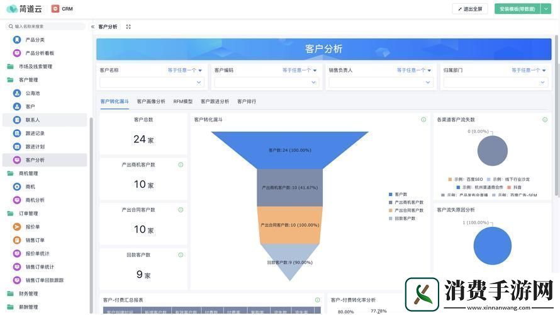Open the 报价单 icon

click(x=17, y=227)
